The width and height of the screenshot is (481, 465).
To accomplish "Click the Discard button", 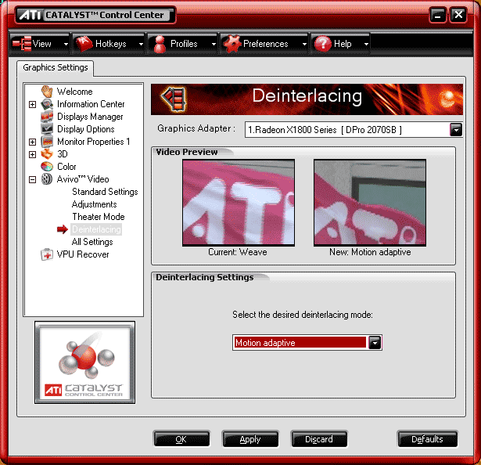I will pos(319,439).
